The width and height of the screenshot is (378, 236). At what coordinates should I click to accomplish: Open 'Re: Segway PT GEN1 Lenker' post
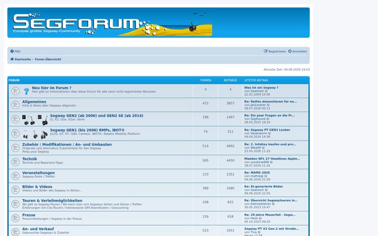coord(267,130)
